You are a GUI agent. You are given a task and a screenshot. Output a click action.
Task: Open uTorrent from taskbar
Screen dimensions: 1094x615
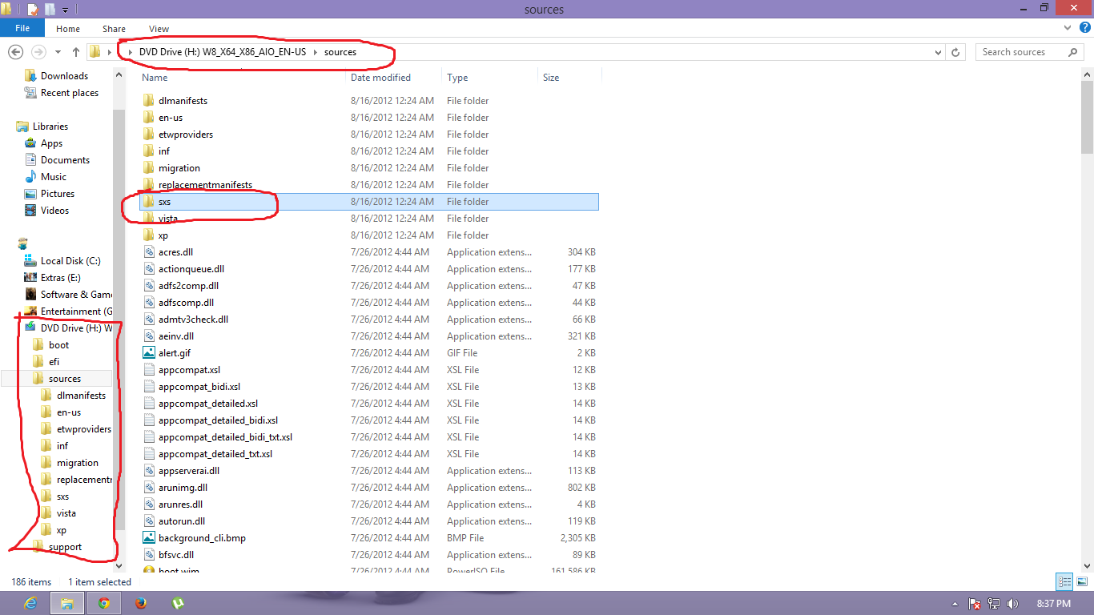coord(178,603)
